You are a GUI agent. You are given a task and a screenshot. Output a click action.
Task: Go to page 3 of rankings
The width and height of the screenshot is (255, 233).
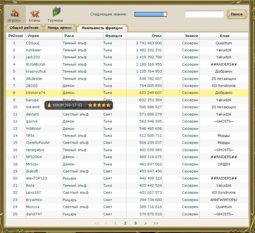pos(135,223)
